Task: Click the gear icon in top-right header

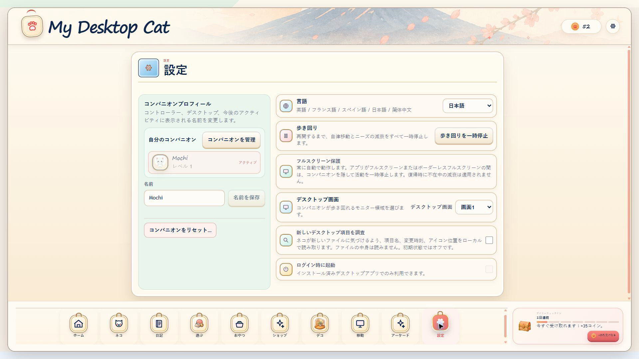Action: click(x=613, y=26)
